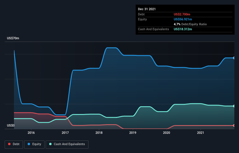Click the Equity row label in tooltip
Image resolution: width=239 pixels, height=153 pixels.
point(142,19)
